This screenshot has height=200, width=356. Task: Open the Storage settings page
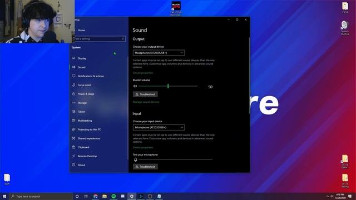(82, 103)
